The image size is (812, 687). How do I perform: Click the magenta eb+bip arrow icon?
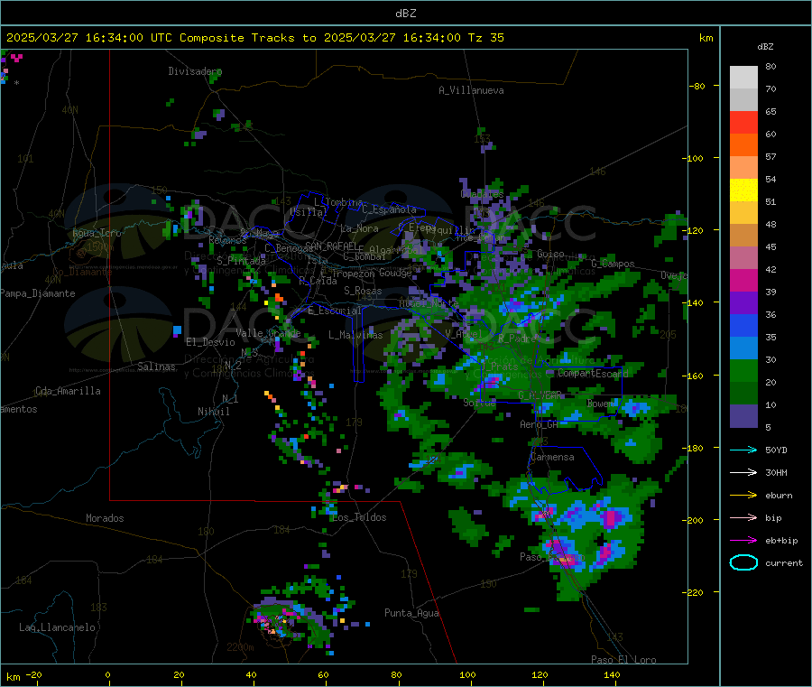pos(743,540)
